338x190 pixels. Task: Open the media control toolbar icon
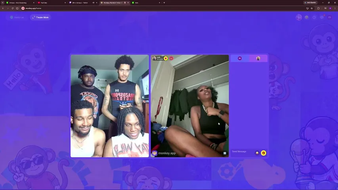click(325, 8)
